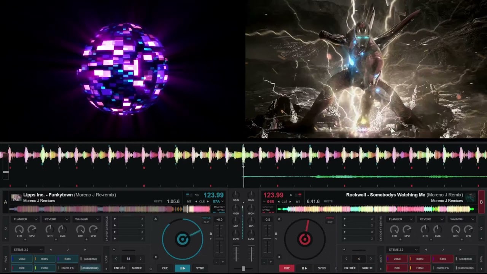The width and height of the screenshot is (487, 274).
Task: Play first saved loop slot on deck B
Action: point(345,219)
